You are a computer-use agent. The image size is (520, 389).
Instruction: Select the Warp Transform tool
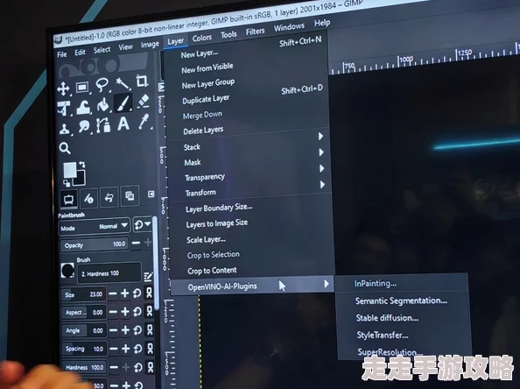pos(83,107)
